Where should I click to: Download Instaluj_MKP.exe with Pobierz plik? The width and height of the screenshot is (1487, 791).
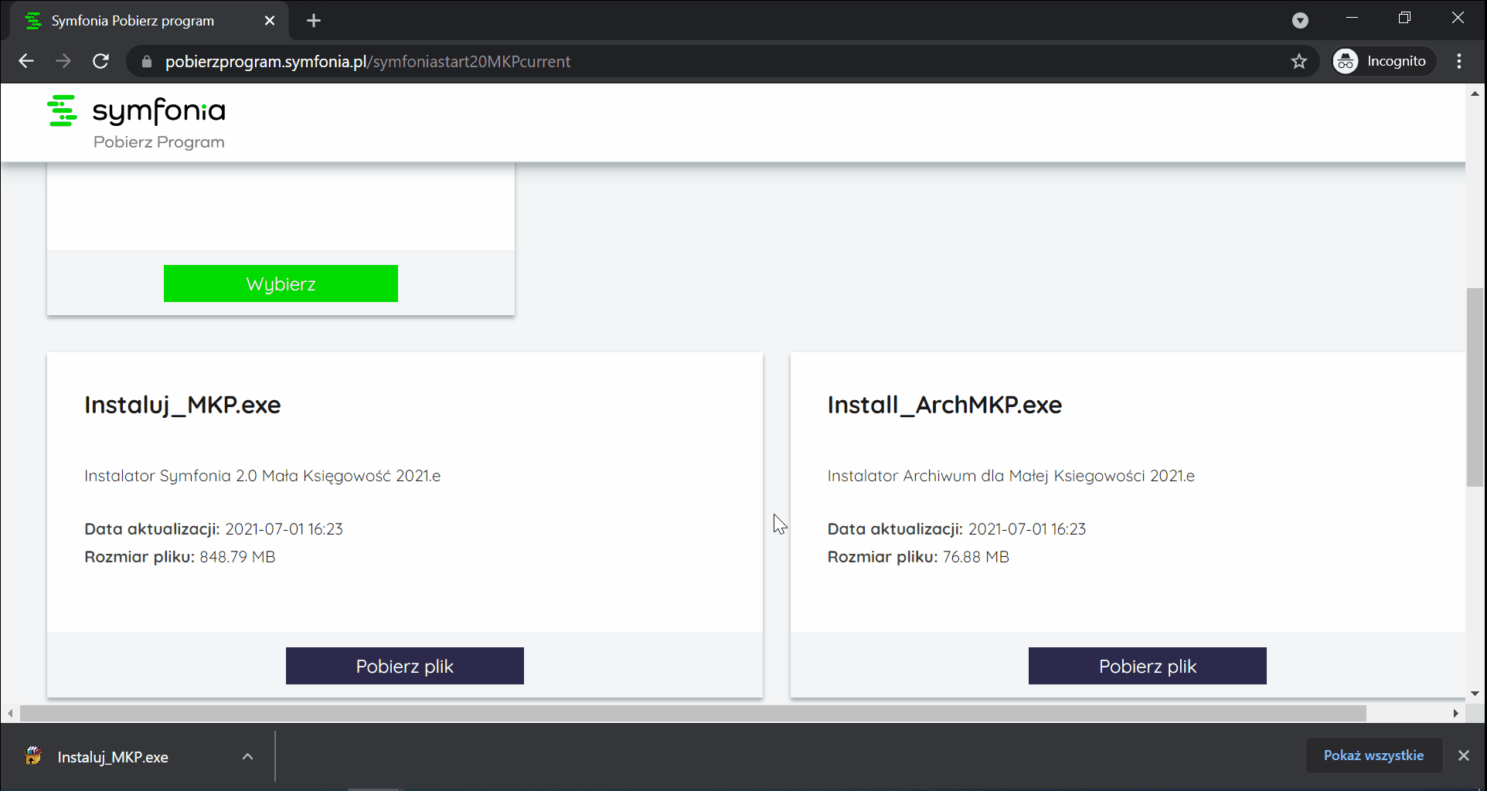405,666
